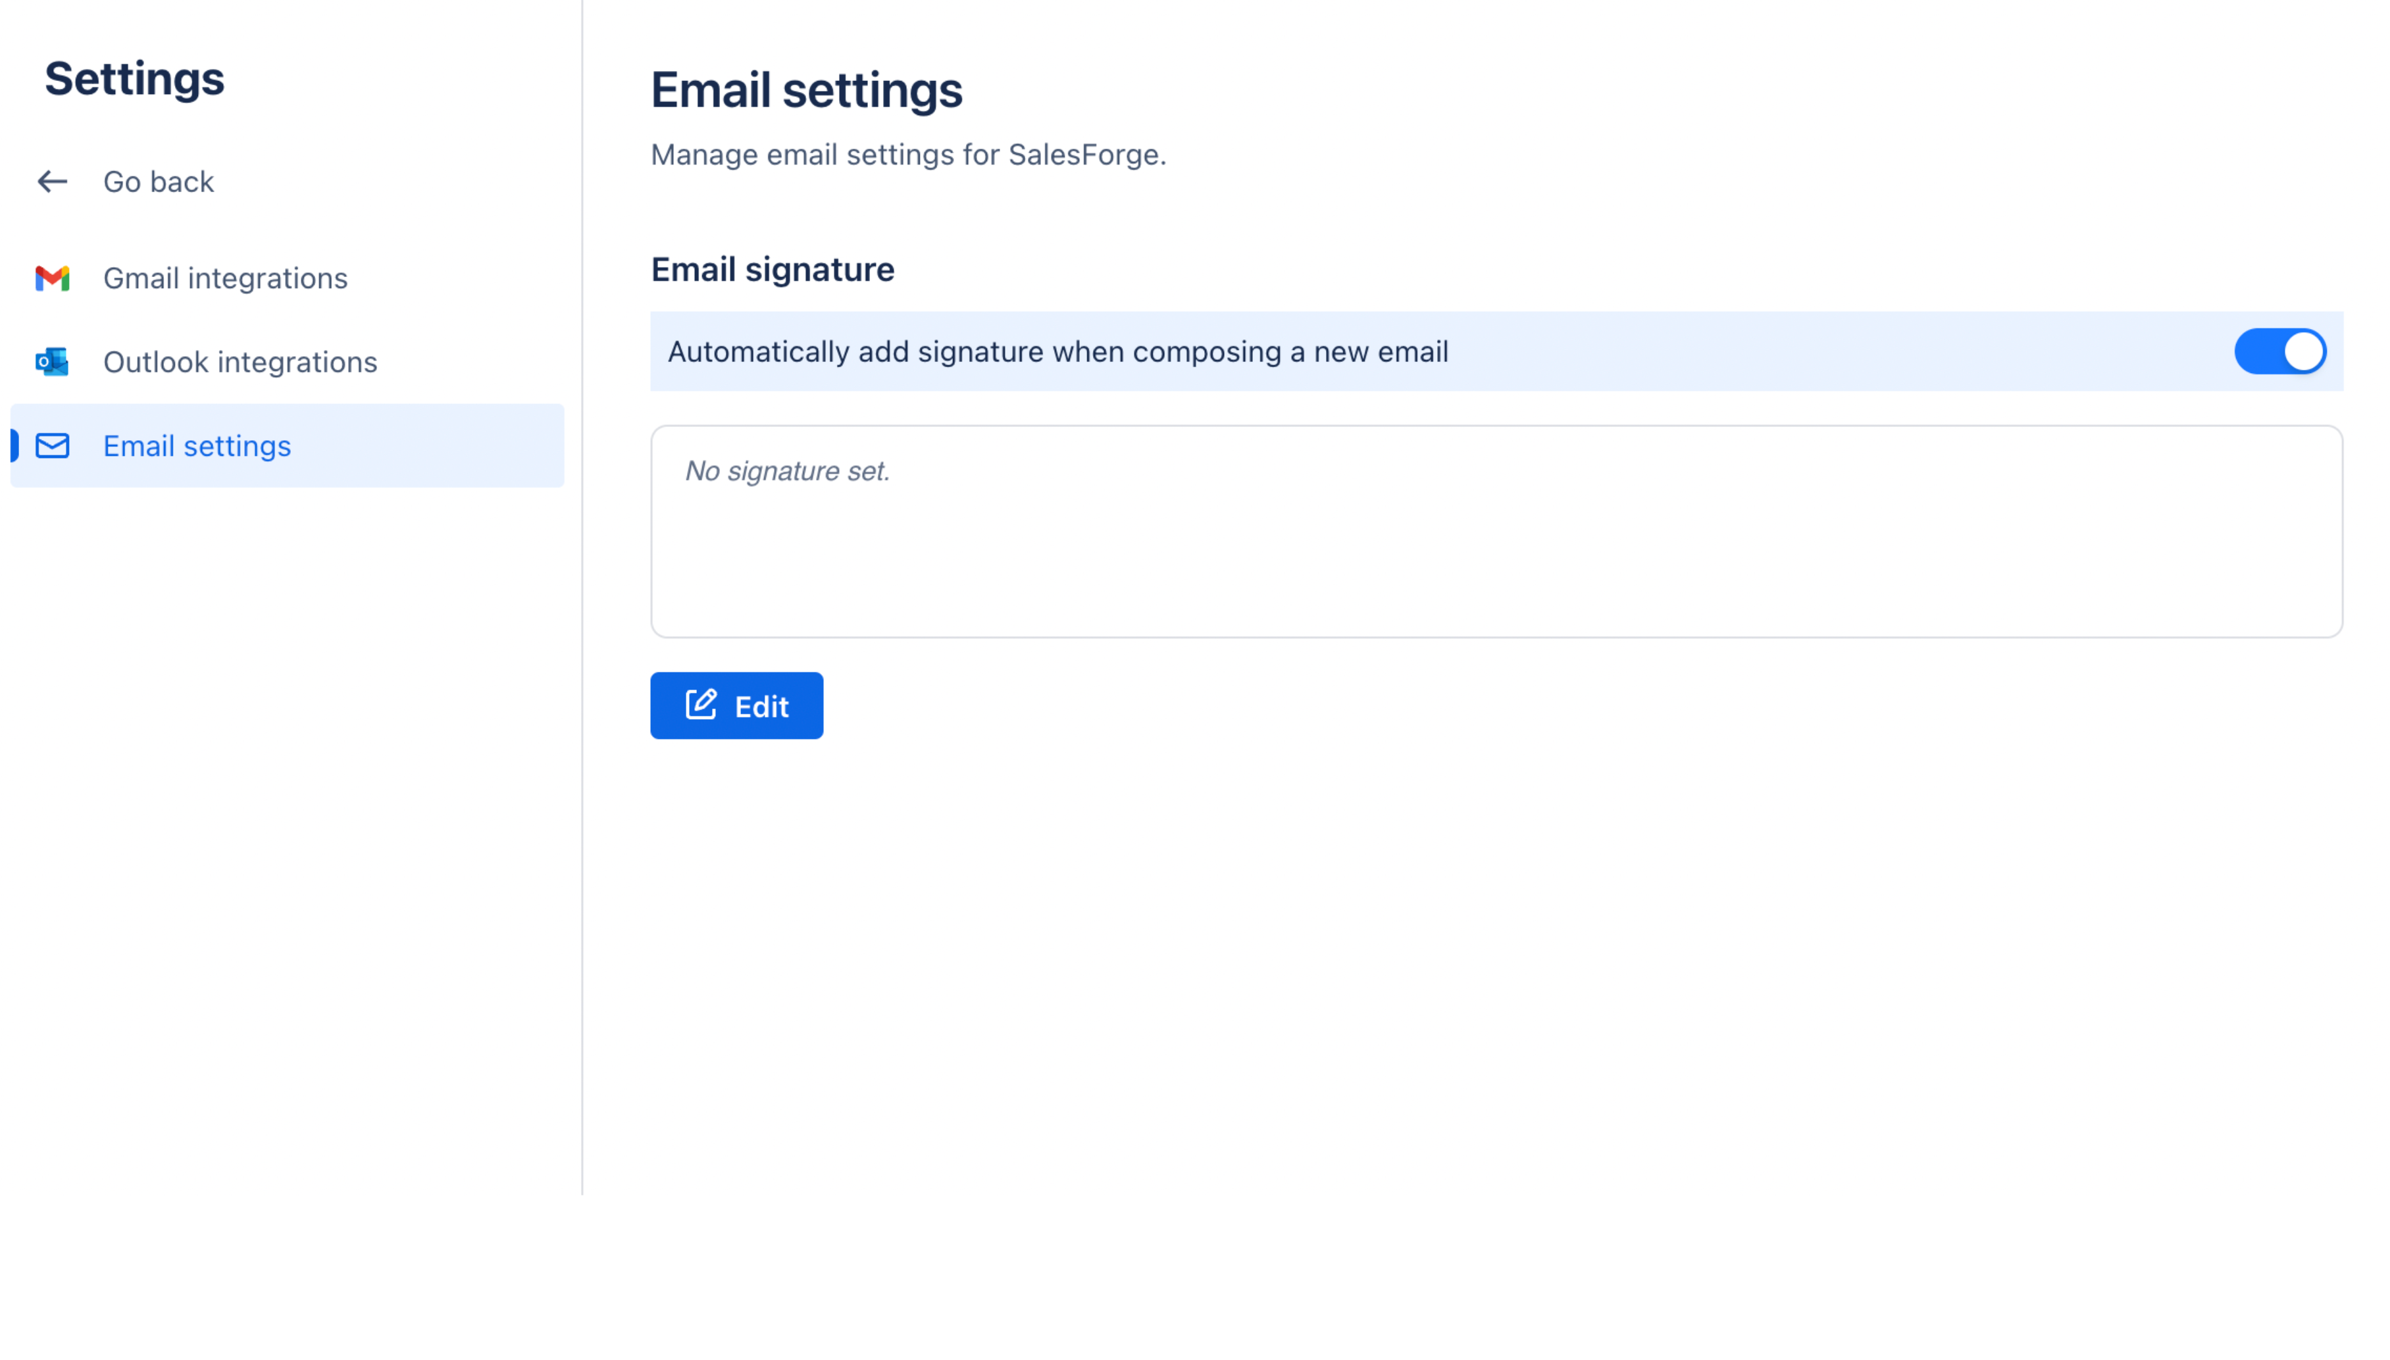This screenshot has height=1360, width=2390.
Task: Open Gmail integrations menu item
Action: 225,278
